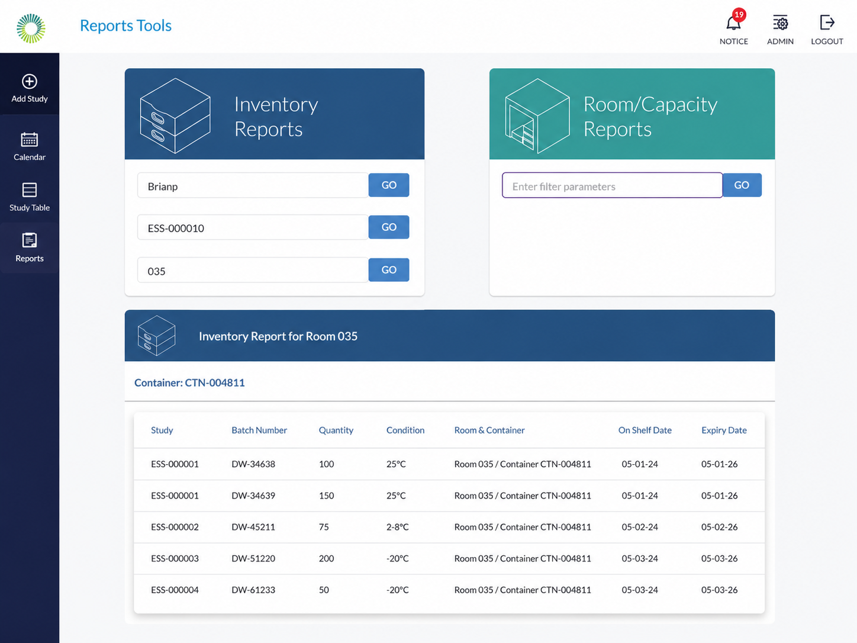Click the 2-8°C condition cell
Image resolution: width=857 pixels, height=643 pixels.
pyautogui.click(x=398, y=527)
